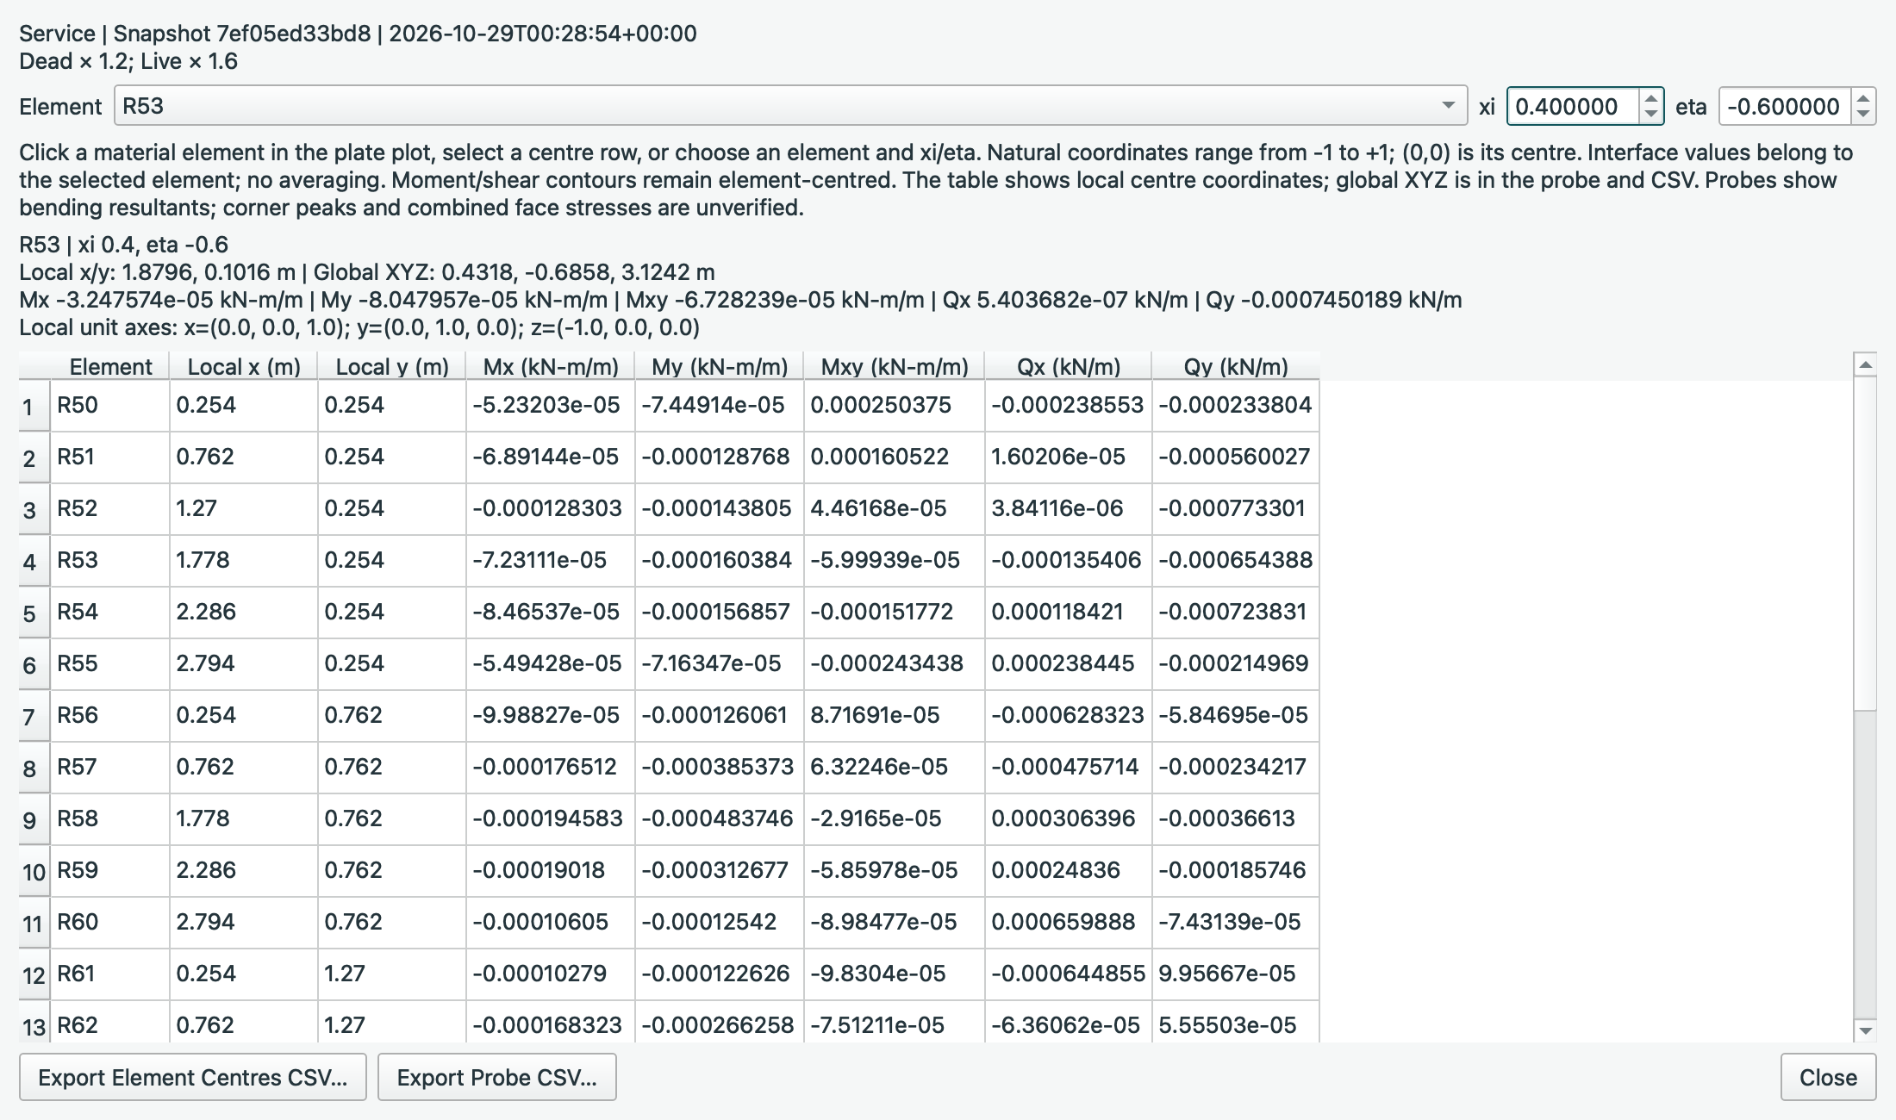1896x1120 pixels.
Task: Increment the xi value with up arrow
Action: click(1650, 97)
